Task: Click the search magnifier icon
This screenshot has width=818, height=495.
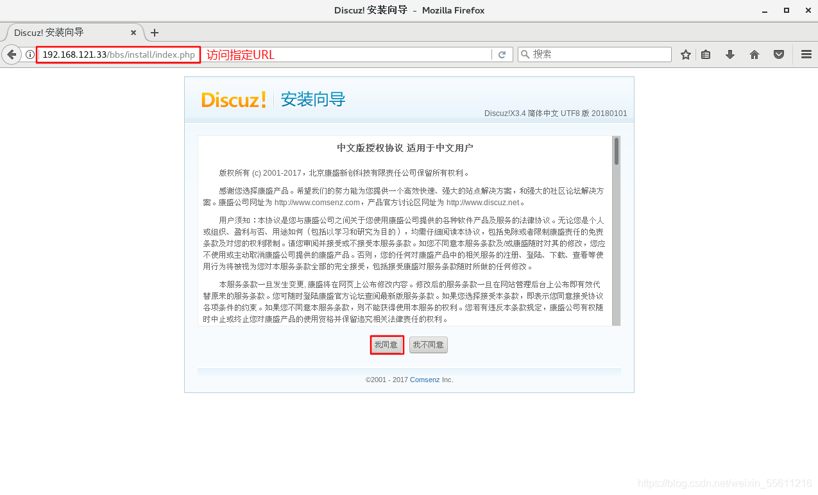Action: 525,55
